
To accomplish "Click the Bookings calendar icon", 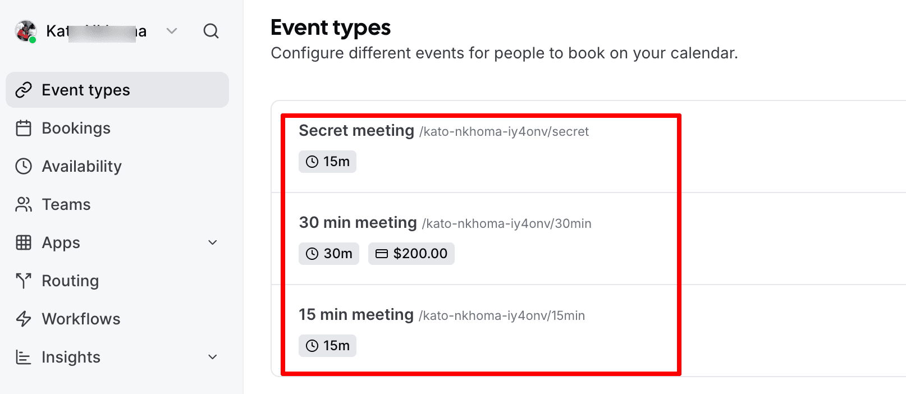I will pyautogui.click(x=23, y=127).
